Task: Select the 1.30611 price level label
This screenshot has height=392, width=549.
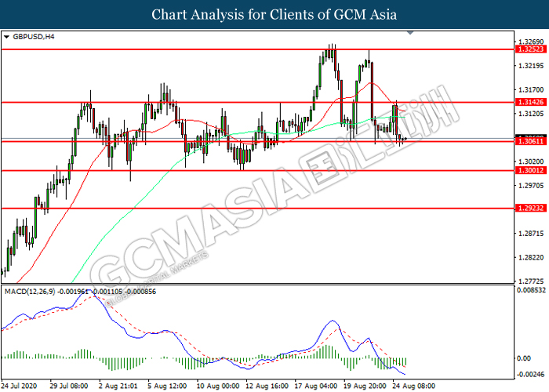Action: 531,141
